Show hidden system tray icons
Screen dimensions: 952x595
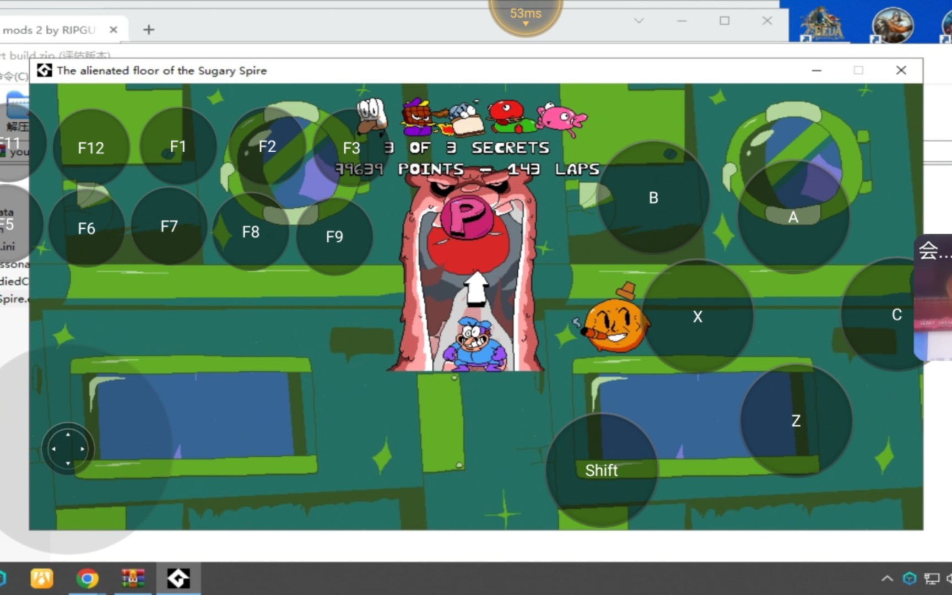point(887,578)
